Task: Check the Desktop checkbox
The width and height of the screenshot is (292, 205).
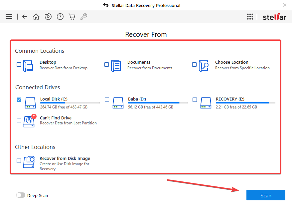Action: (x=19, y=64)
